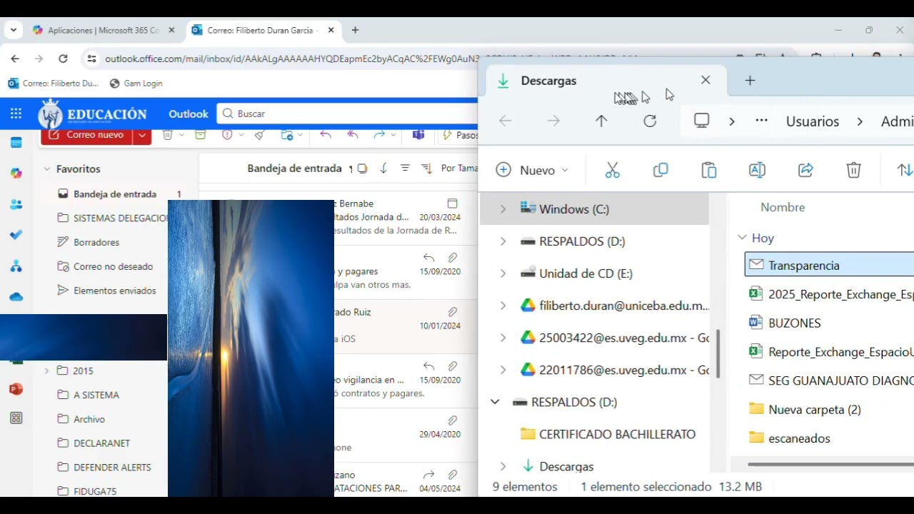Toggle sort direction arrow in message list header
Viewport: 914px width, 514px height.
coord(383,168)
